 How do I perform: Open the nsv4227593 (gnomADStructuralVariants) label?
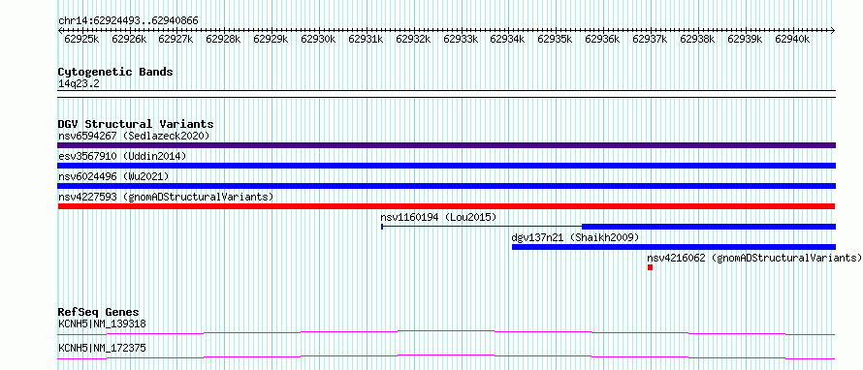(166, 197)
